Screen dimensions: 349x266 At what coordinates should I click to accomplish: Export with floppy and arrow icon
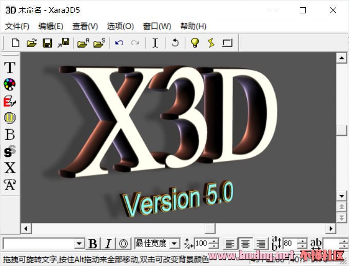[x=64, y=43]
